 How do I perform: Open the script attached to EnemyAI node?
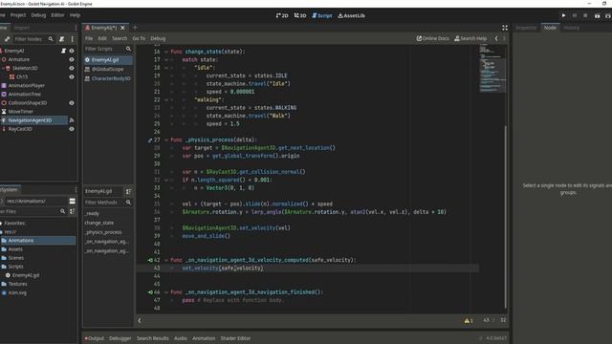[x=63, y=51]
